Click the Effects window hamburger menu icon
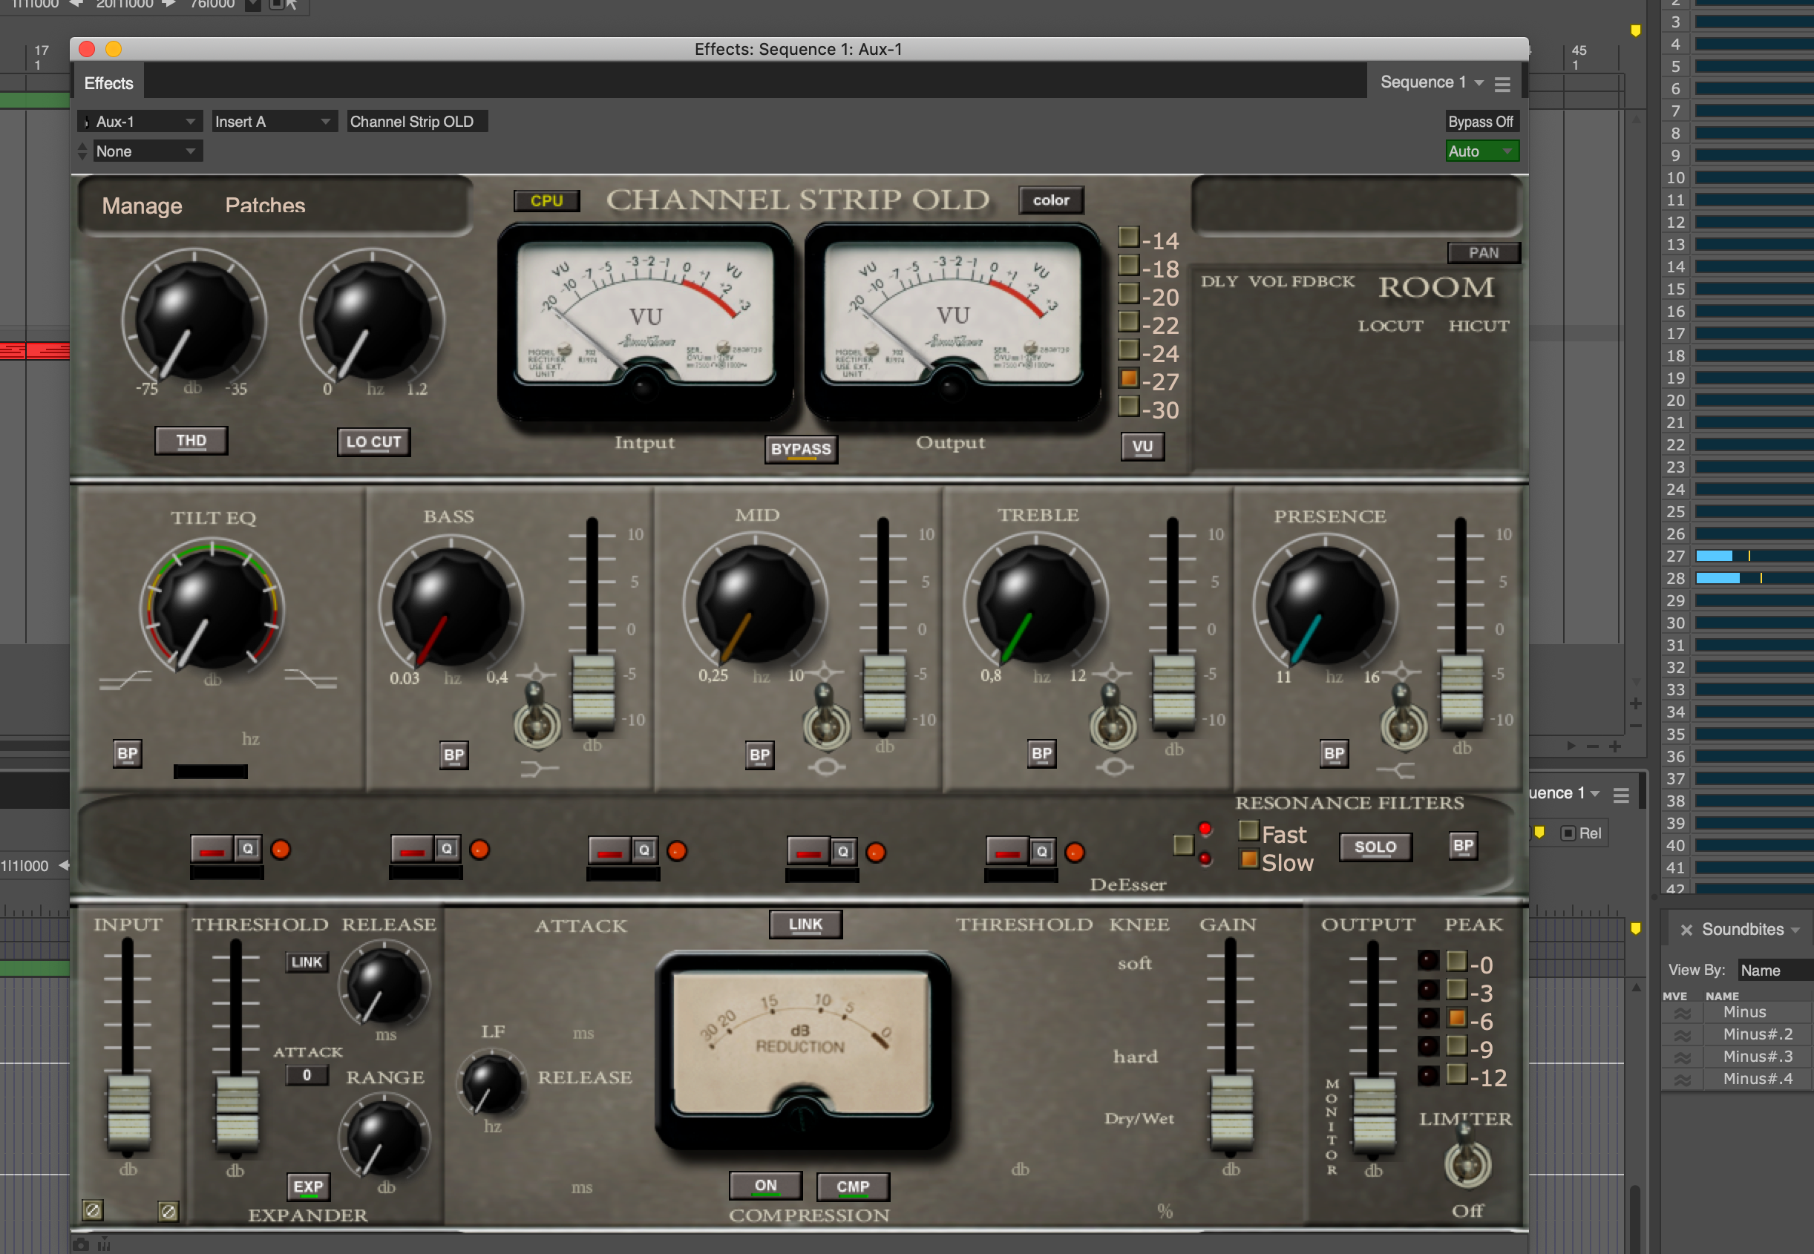 pyautogui.click(x=1502, y=84)
